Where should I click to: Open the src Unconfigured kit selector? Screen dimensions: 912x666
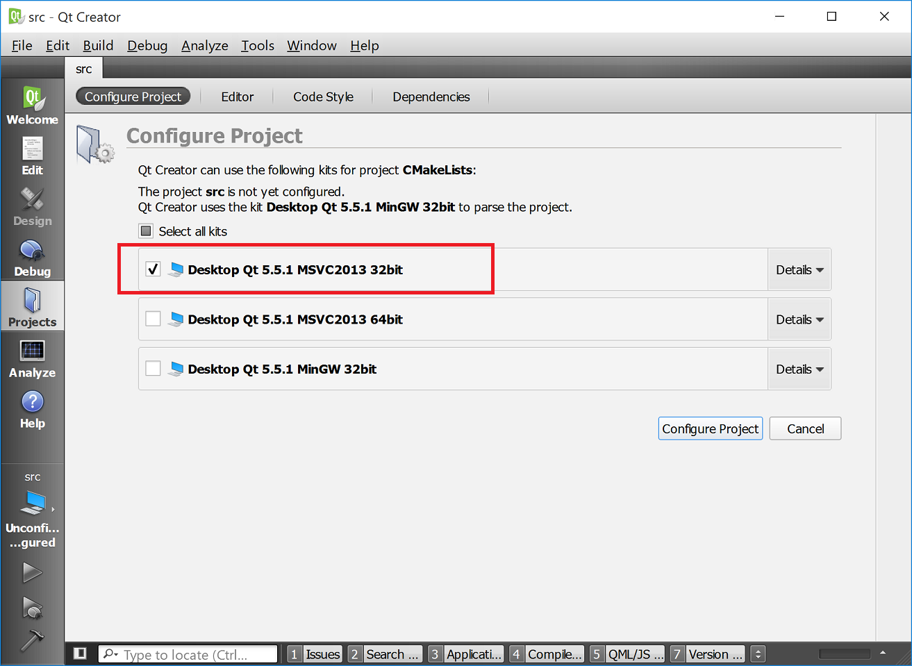[32, 510]
